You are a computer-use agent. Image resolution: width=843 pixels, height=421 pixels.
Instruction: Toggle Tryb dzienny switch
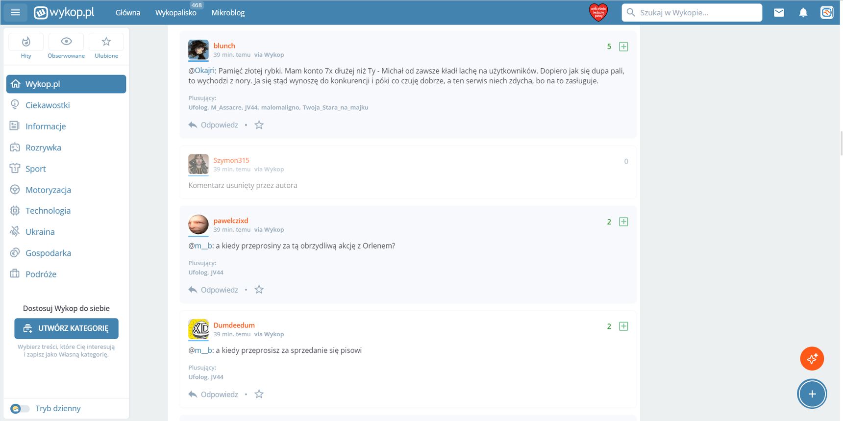tap(20, 408)
